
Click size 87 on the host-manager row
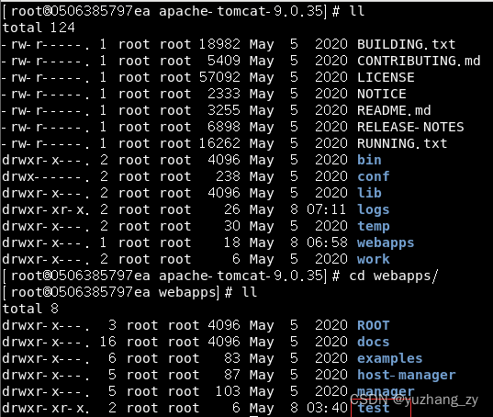[x=231, y=375]
